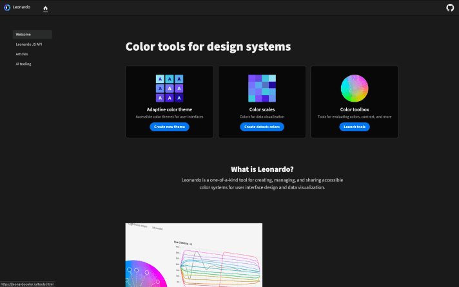The width and height of the screenshot is (459, 287).
Task: Click Tools for evaluating colors description text
Action: click(355, 116)
